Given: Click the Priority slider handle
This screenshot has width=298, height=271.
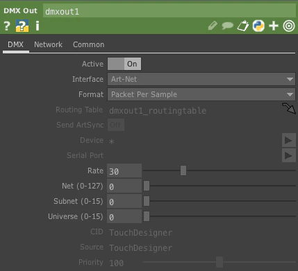Looking at the screenshot, I should 220,262.
